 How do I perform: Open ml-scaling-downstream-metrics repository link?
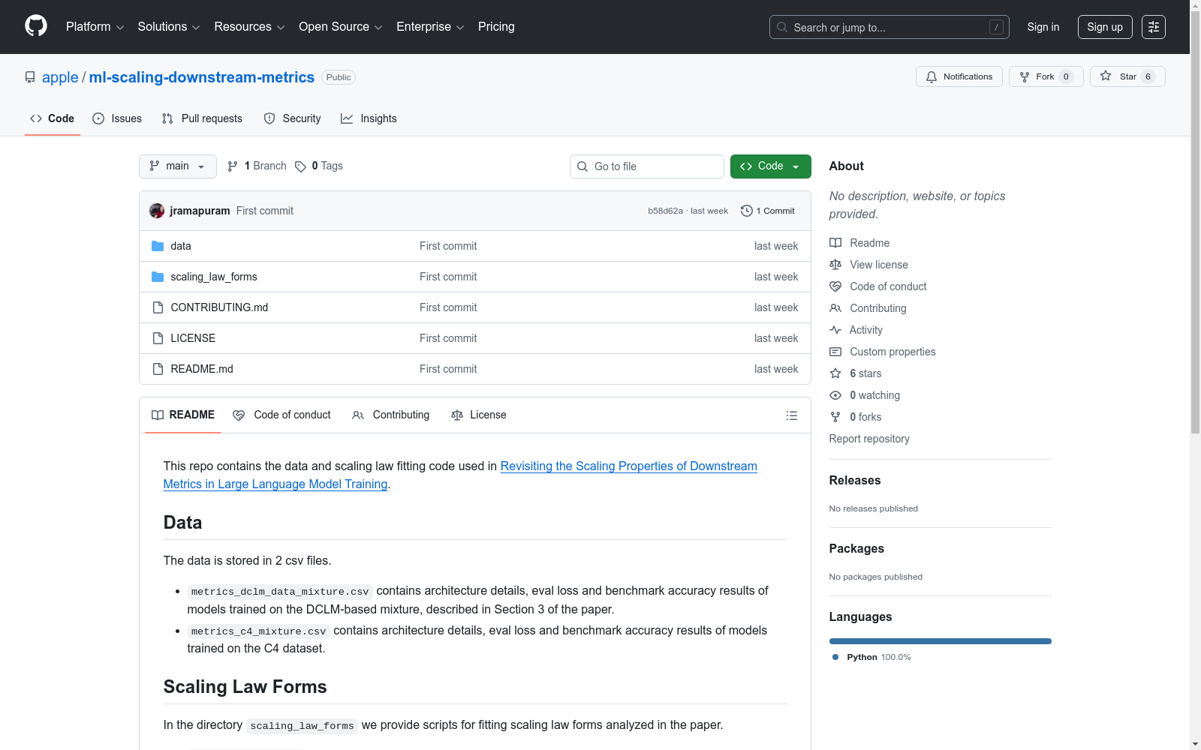[x=202, y=77]
